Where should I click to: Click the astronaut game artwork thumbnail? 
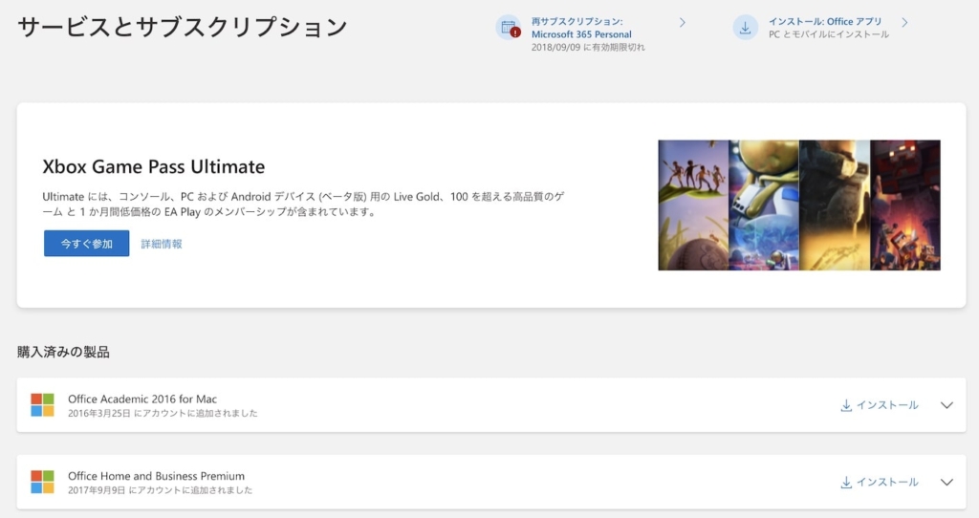pos(764,205)
